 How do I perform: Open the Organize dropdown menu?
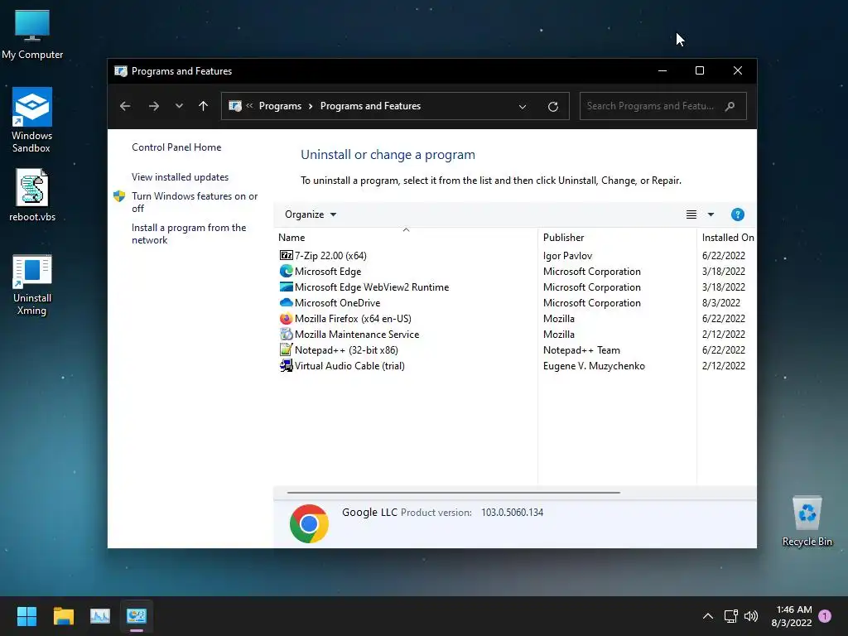click(x=311, y=214)
